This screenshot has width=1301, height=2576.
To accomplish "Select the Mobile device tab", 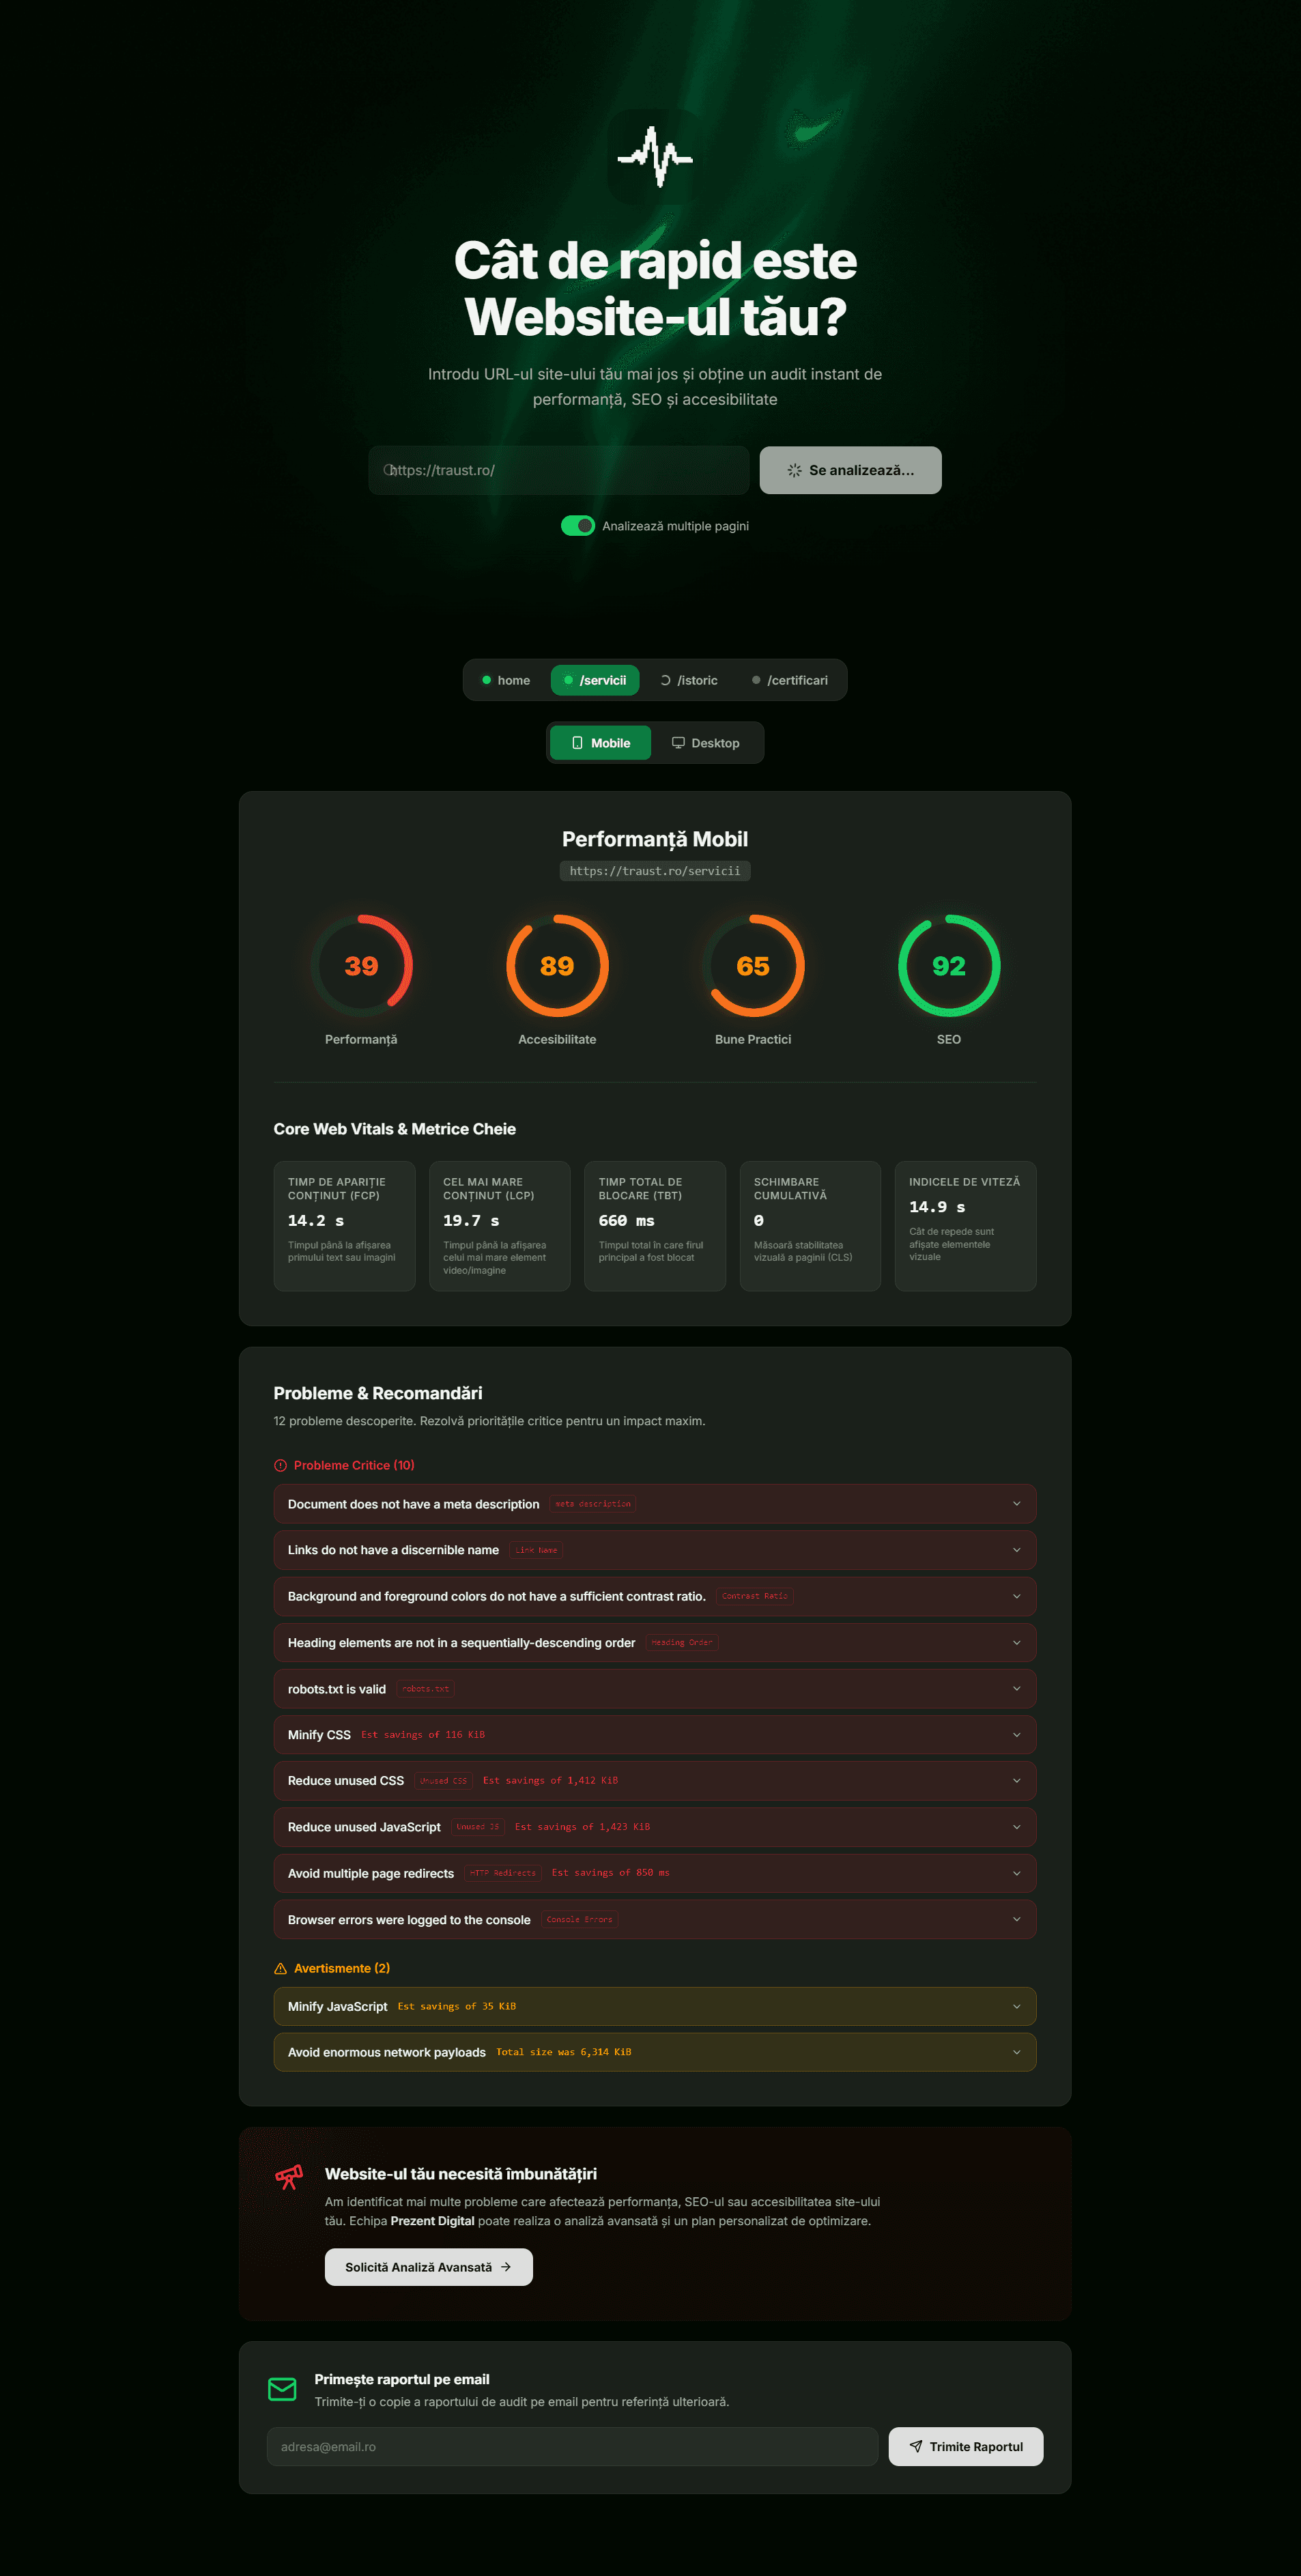I will 601,743.
